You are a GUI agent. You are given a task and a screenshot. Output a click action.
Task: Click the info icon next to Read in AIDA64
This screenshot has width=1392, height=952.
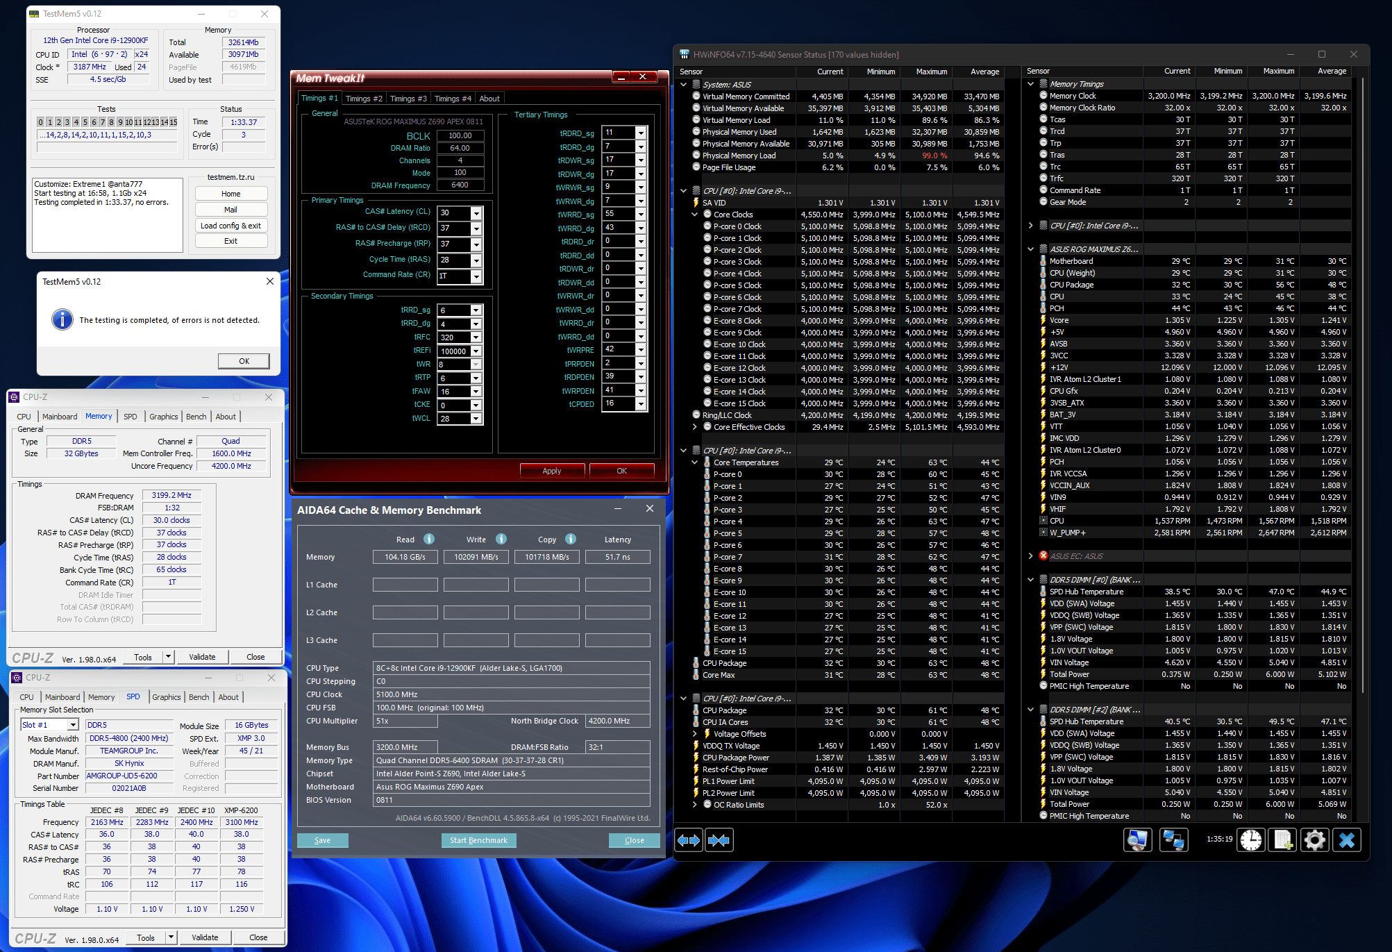tap(429, 539)
